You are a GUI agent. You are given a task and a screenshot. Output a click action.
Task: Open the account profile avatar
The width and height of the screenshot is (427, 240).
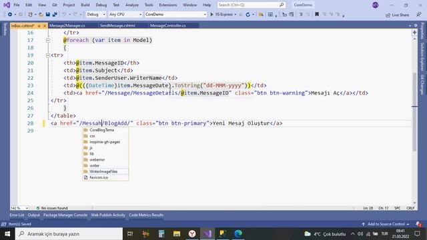point(375,5)
